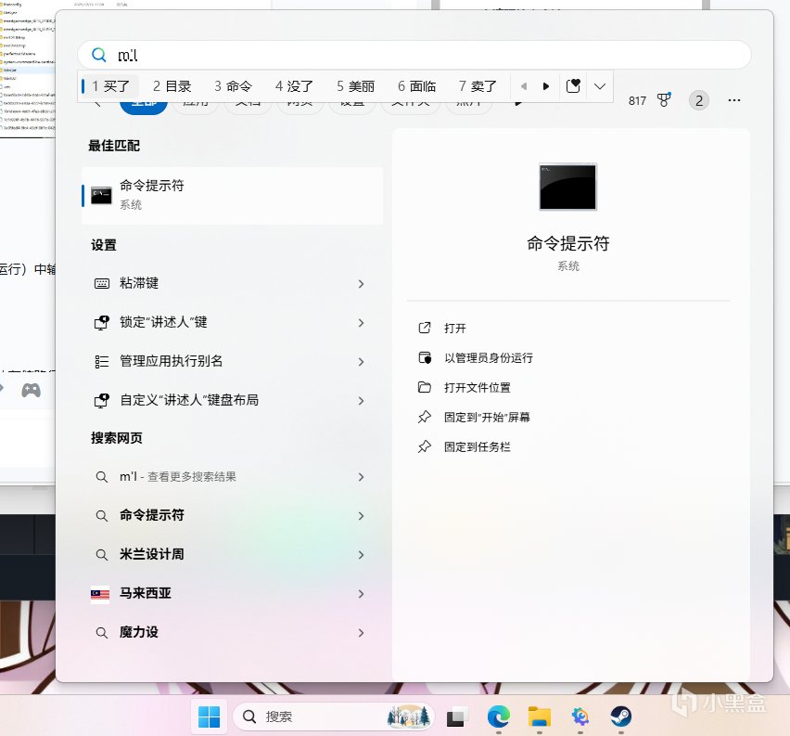Choose 固定到“开始”屏幕
This screenshot has height=736, width=790.
(487, 417)
